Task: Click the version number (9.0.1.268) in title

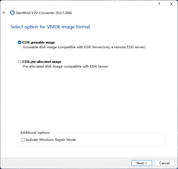Action: (64, 13)
